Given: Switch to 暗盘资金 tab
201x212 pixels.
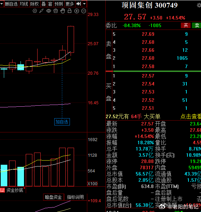Looking at the screenshot, I should tap(53, 197).
